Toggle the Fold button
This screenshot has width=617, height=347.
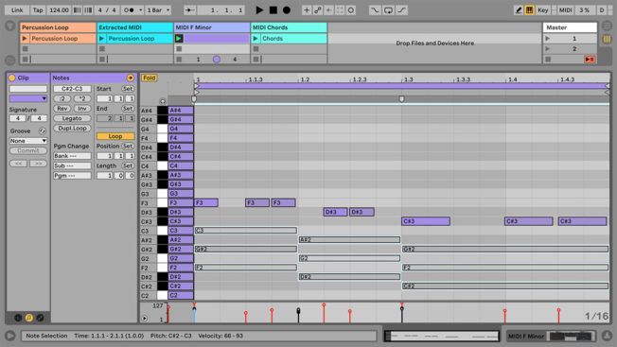[x=150, y=78]
